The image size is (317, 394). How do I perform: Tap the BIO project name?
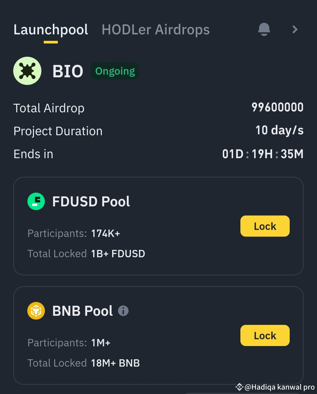pos(68,71)
